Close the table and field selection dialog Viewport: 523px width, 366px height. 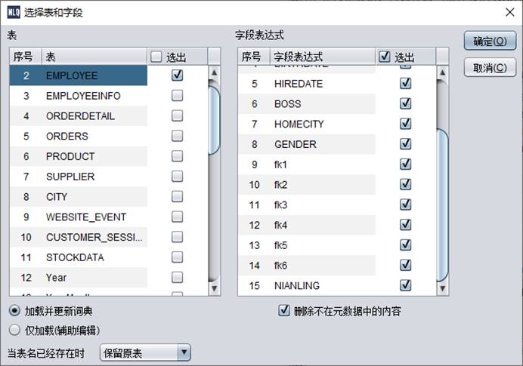point(509,12)
